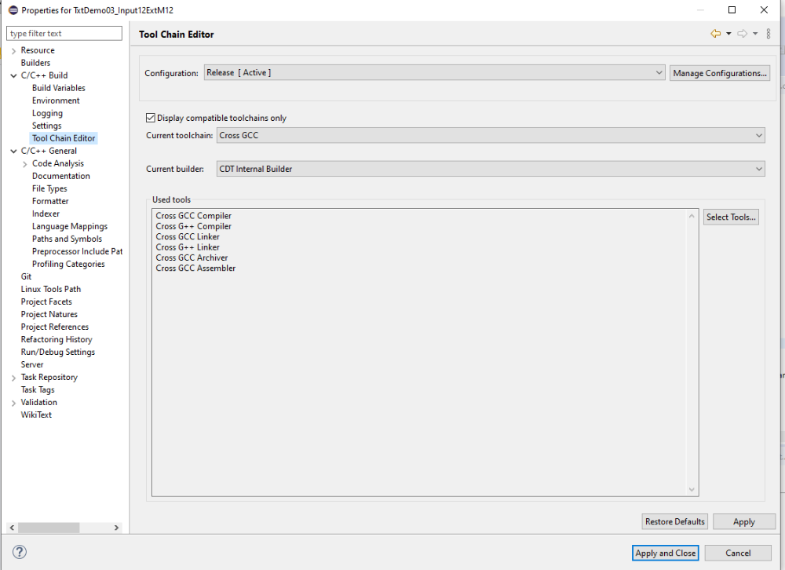Viewport: 785px width, 570px height.
Task: Click the help question mark icon
Action: tap(20, 552)
